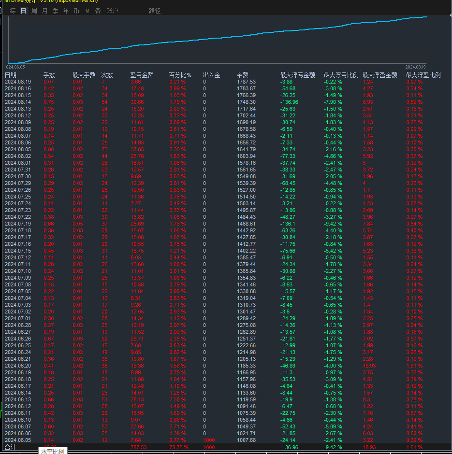Sort by the 余额 column header
The image size is (452, 454).
tap(242, 75)
